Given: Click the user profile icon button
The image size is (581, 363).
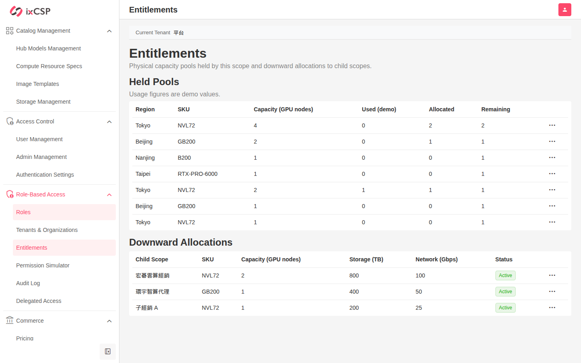Looking at the screenshot, I should pyautogui.click(x=565, y=10).
